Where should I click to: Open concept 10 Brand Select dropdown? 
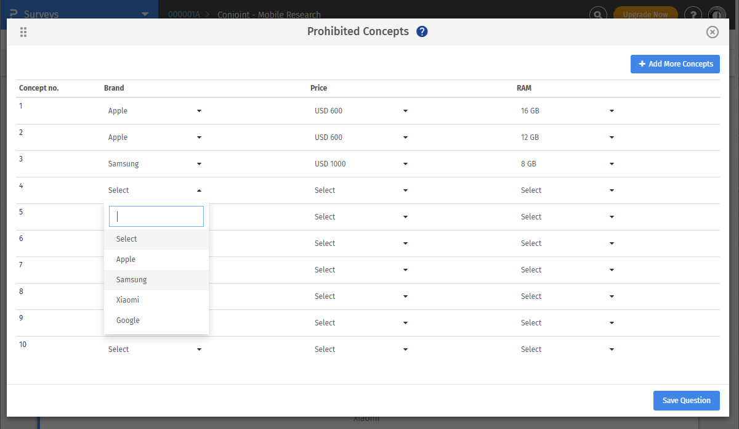155,349
